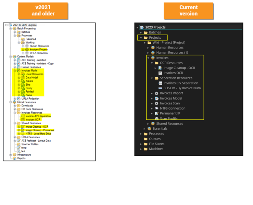Click the Invoices Scan gear icon
The height and width of the screenshot is (205, 253).
pyautogui.click(x=156, y=103)
